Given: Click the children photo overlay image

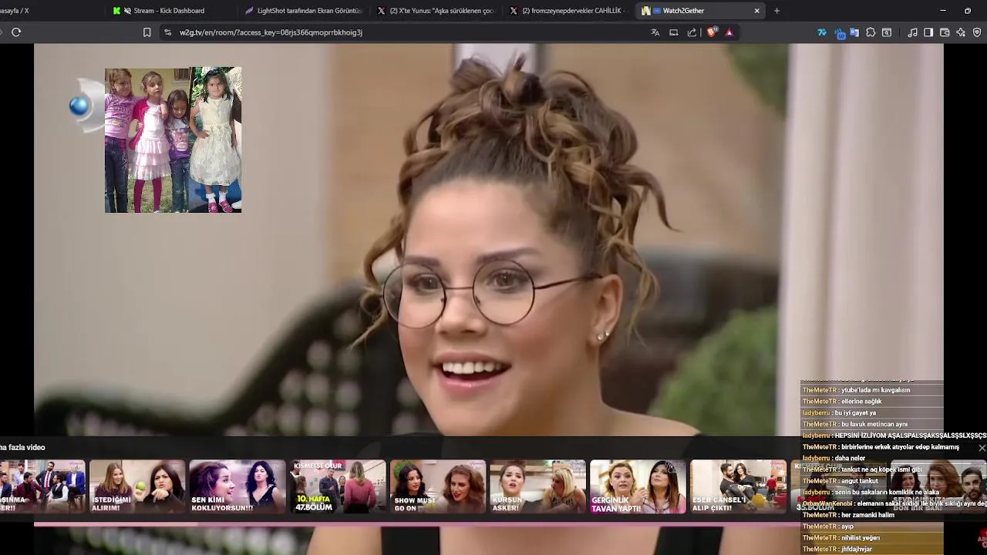Looking at the screenshot, I should [x=173, y=140].
